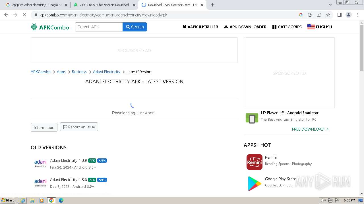364x204 pixels.
Task: Open LD Player emulator ad title
Action: click(x=289, y=113)
